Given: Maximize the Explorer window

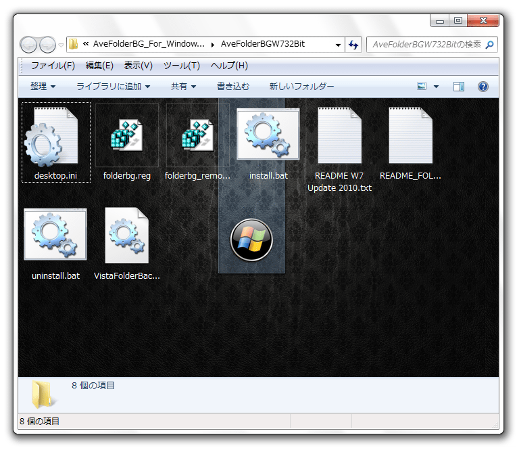Looking at the screenshot, I should point(458,20).
